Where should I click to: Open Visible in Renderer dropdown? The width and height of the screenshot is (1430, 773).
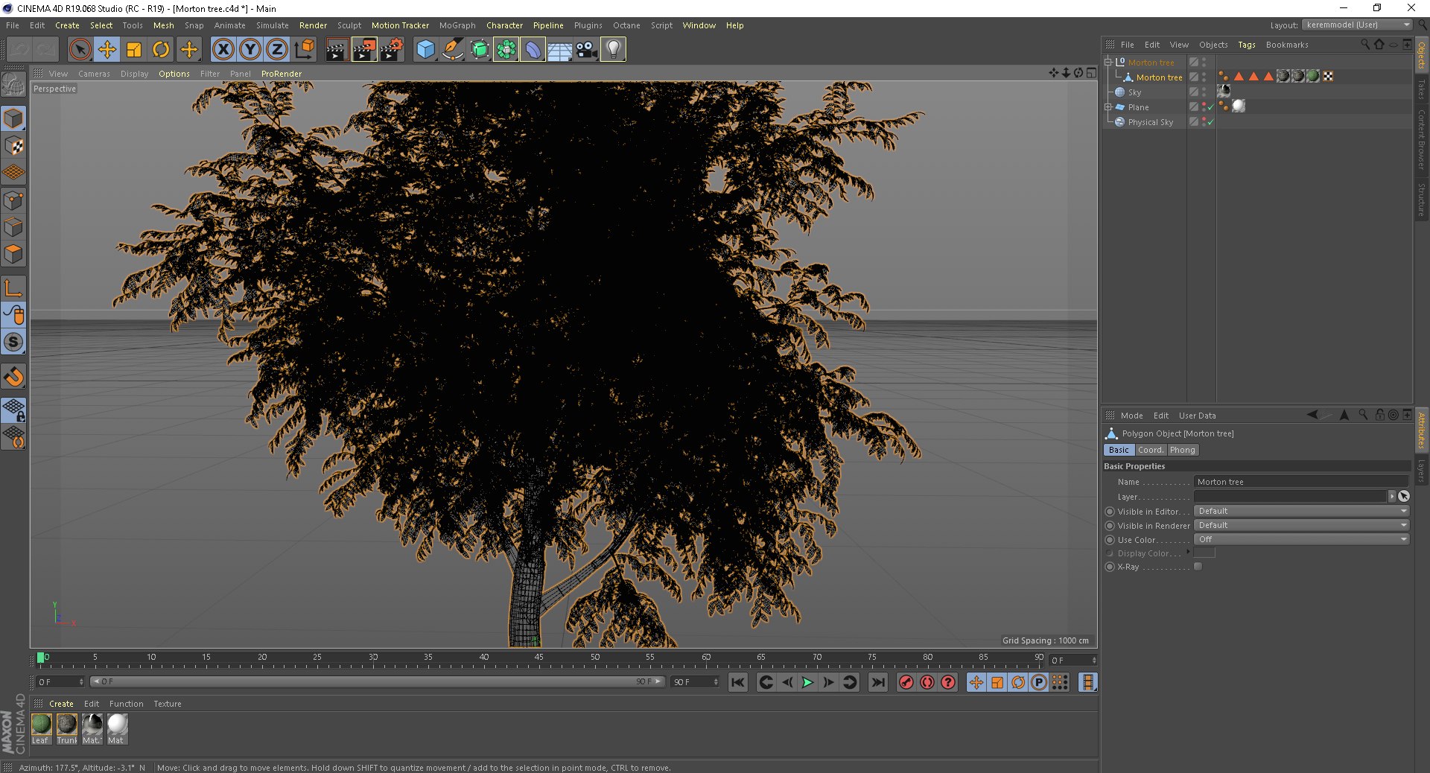1301,525
